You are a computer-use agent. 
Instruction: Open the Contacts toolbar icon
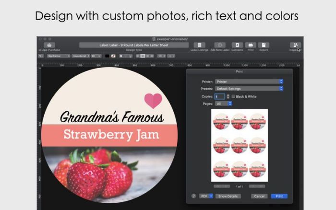click(237, 45)
